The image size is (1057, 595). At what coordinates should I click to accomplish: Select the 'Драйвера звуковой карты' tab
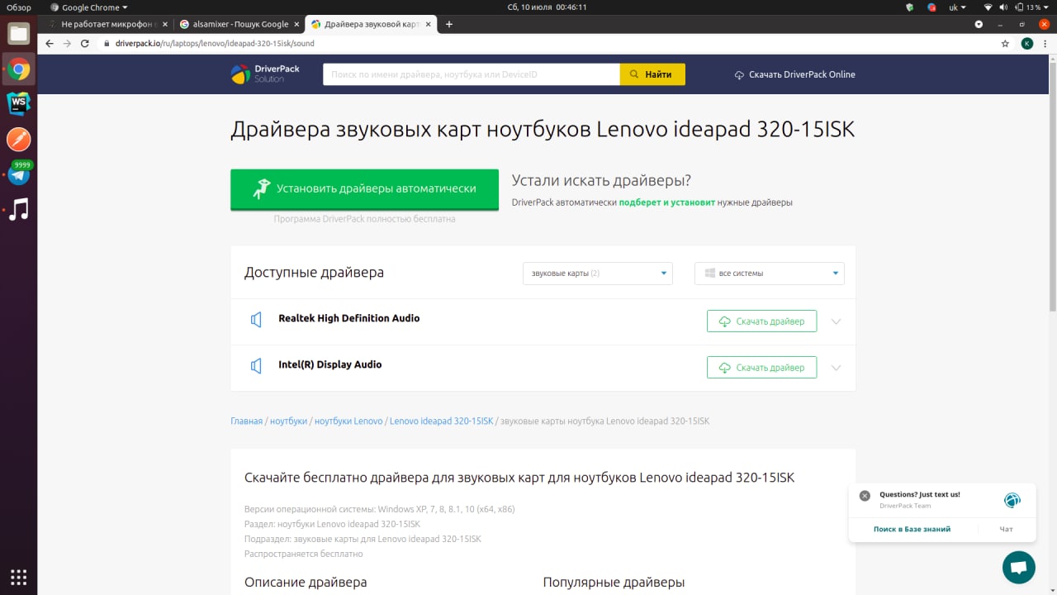(x=372, y=24)
